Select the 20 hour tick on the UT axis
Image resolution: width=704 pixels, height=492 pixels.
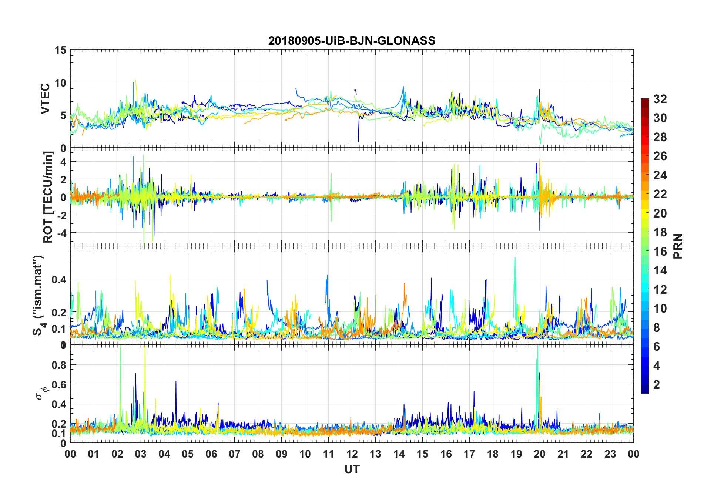coord(540,454)
